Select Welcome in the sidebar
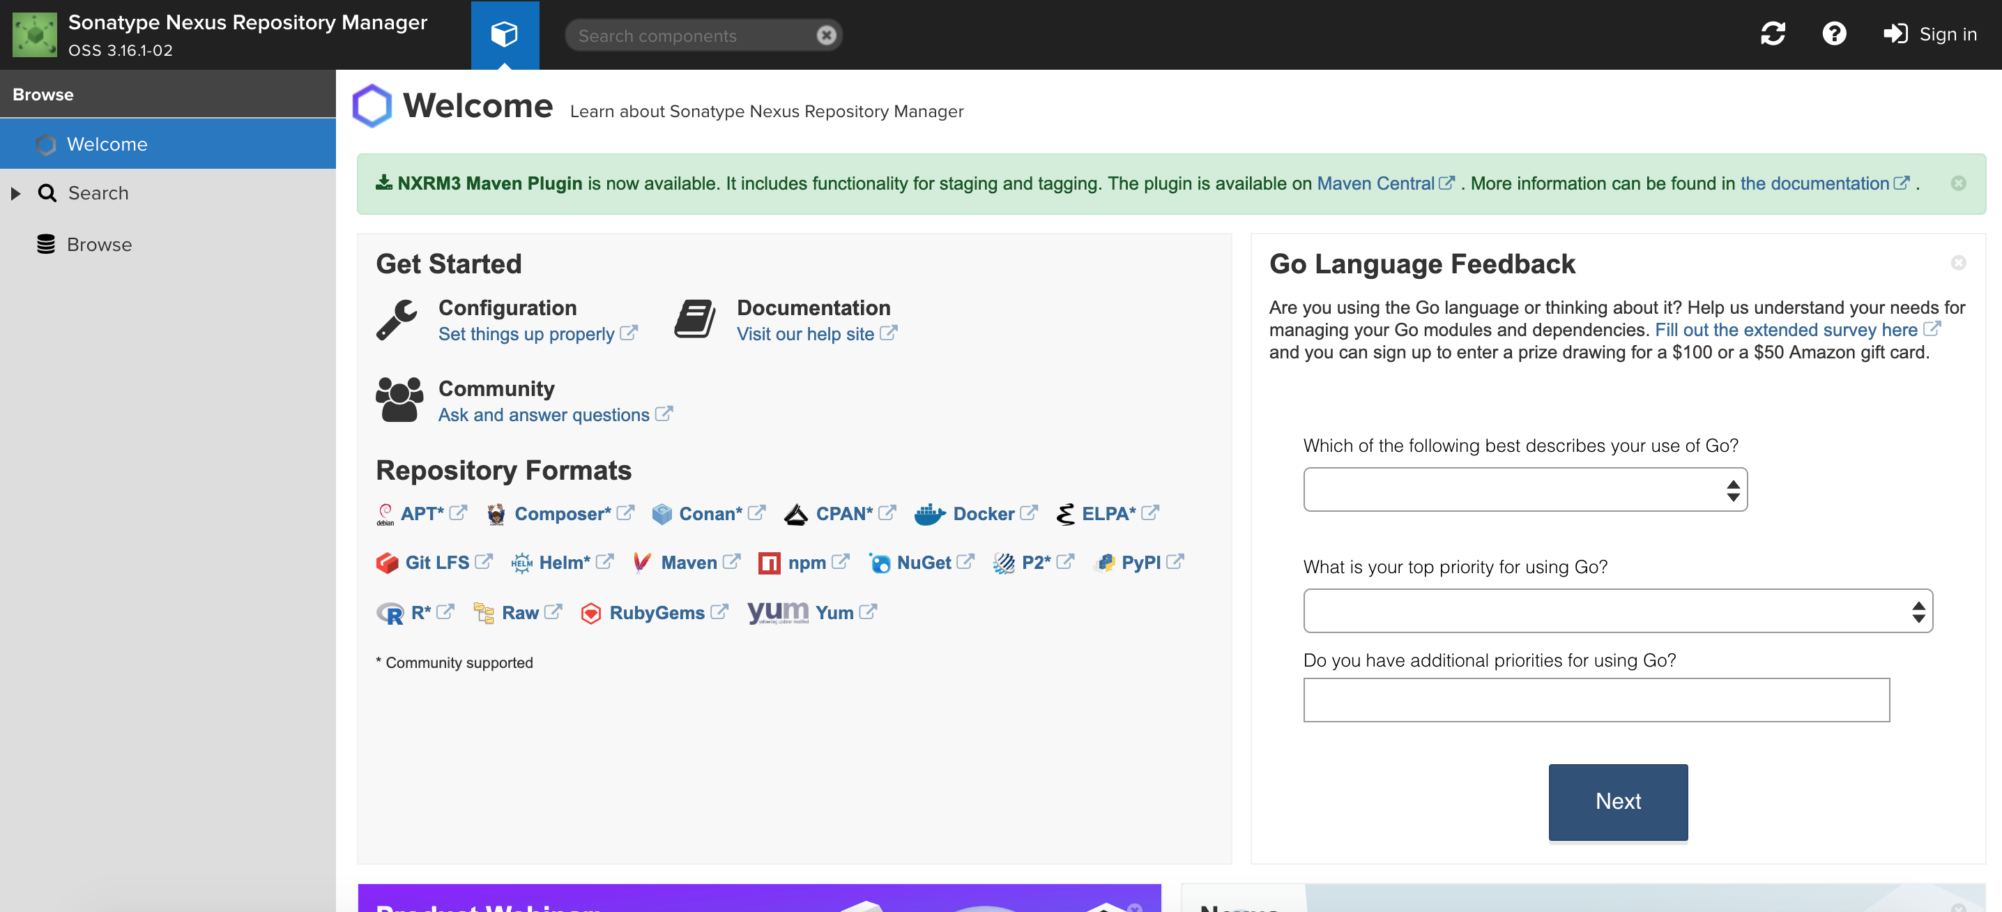This screenshot has height=912, width=2002. (107, 144)
